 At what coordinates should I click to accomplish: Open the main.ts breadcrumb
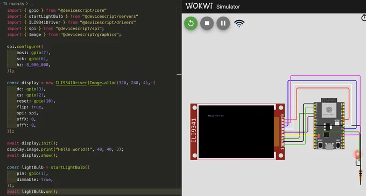click(16, 4)
